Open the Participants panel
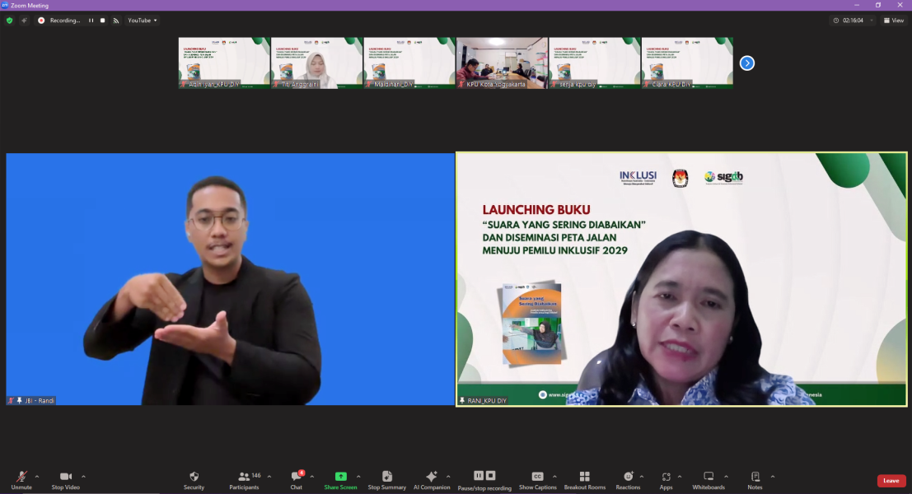 (x=243, y=479)
